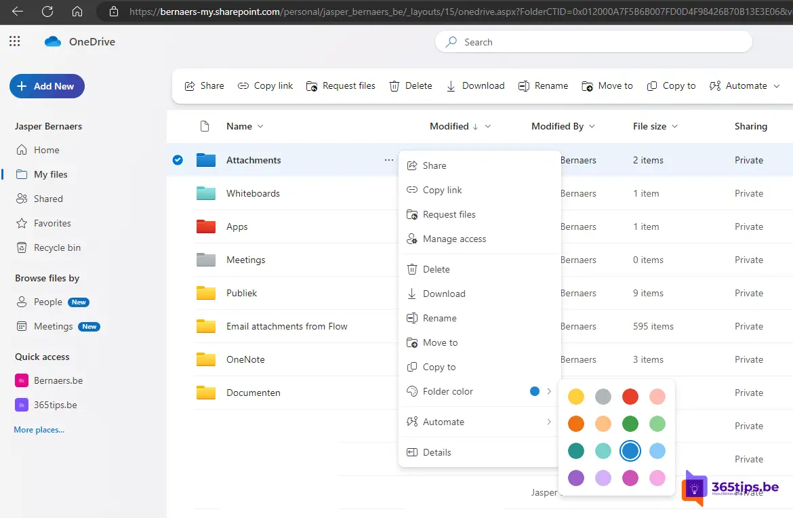
Task: Open the Microsoft 365 app launcher grid
Action: pos(15,42)
